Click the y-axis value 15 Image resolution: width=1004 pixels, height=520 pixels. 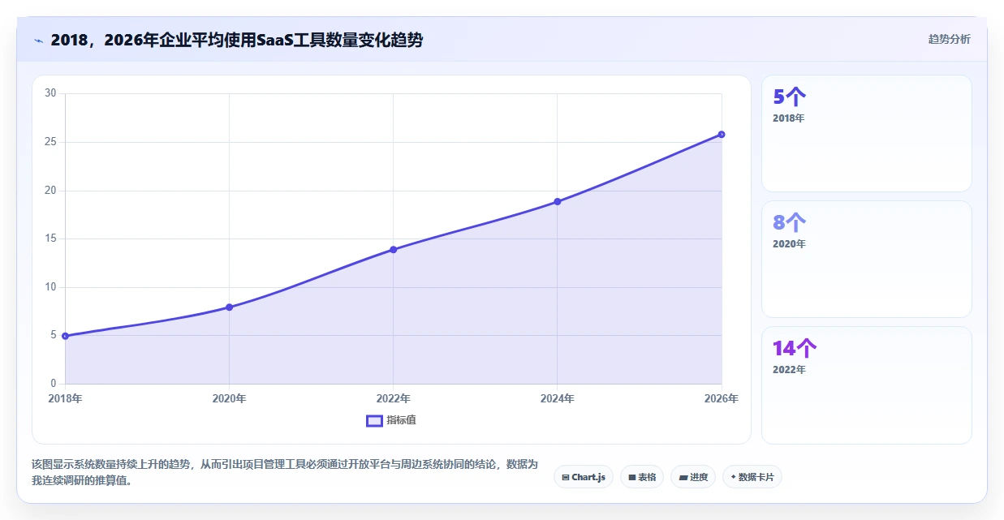[x=50, y=239]
